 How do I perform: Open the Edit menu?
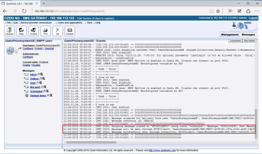click(x=16, y=22)
